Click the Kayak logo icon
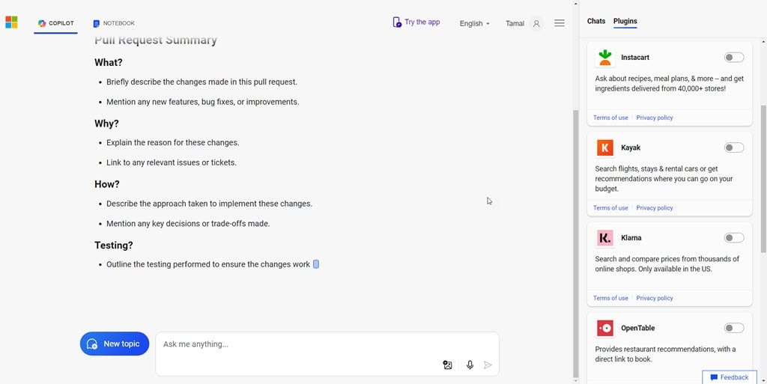 [605, 147]
